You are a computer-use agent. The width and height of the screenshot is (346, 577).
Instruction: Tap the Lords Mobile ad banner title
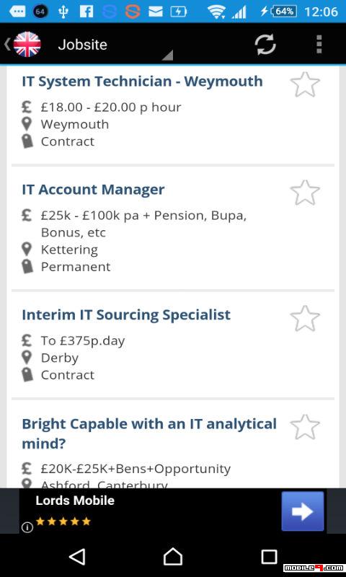coord(75,501)
